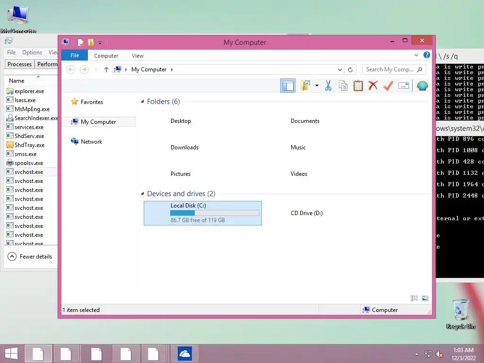Screen dimensions: 484x363
Task: Select the Videos folder
Action: tap(299, 174)
